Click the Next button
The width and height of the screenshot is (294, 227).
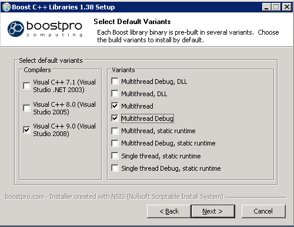213,211
